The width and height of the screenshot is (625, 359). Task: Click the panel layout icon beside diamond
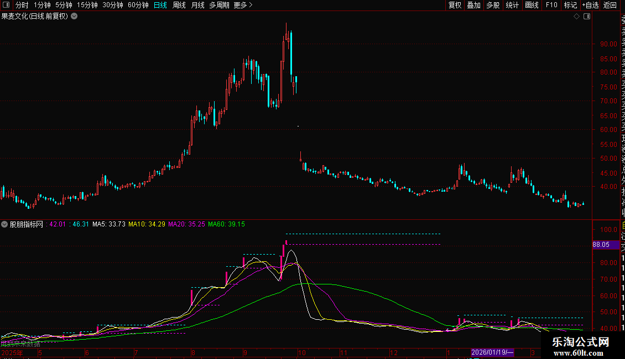[x=587, y=17]
